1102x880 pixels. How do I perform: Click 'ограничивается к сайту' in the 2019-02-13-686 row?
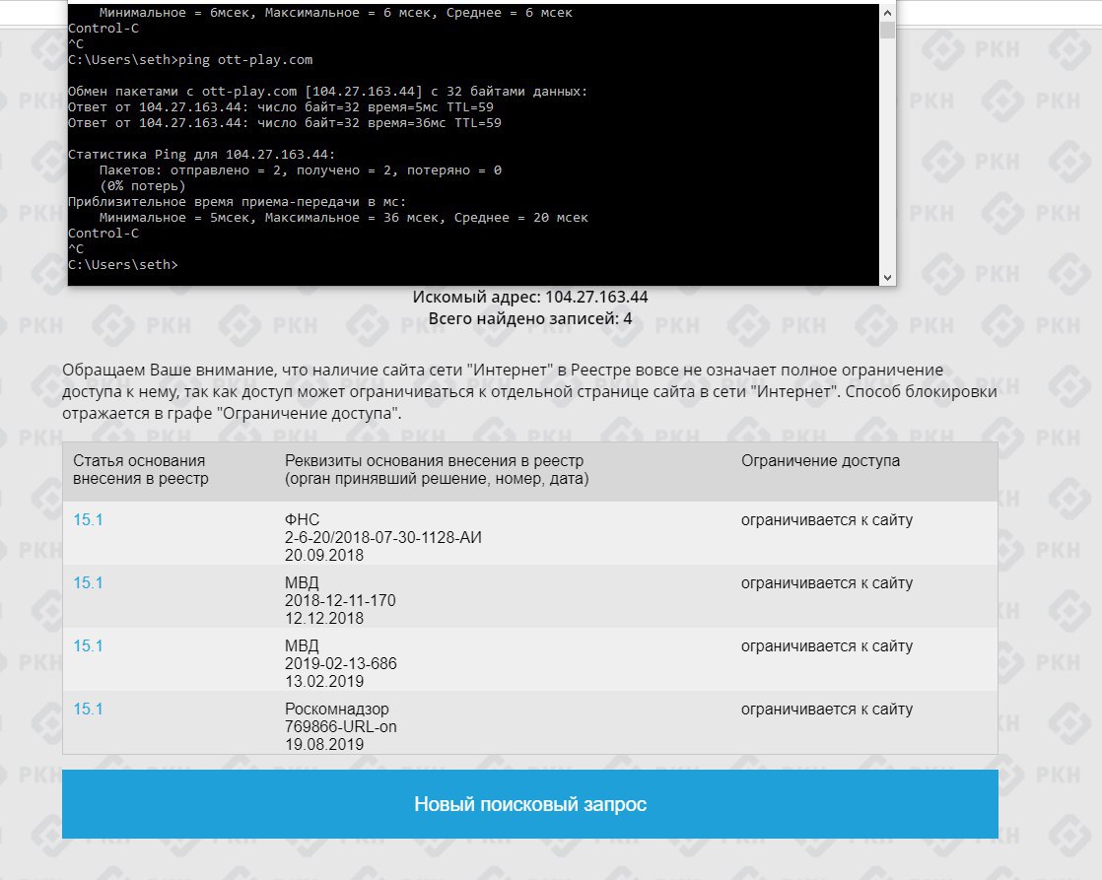pyautogui.click(x=826, y=645)
